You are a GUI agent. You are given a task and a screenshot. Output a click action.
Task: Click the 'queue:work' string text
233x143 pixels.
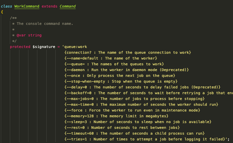[75, 47]
